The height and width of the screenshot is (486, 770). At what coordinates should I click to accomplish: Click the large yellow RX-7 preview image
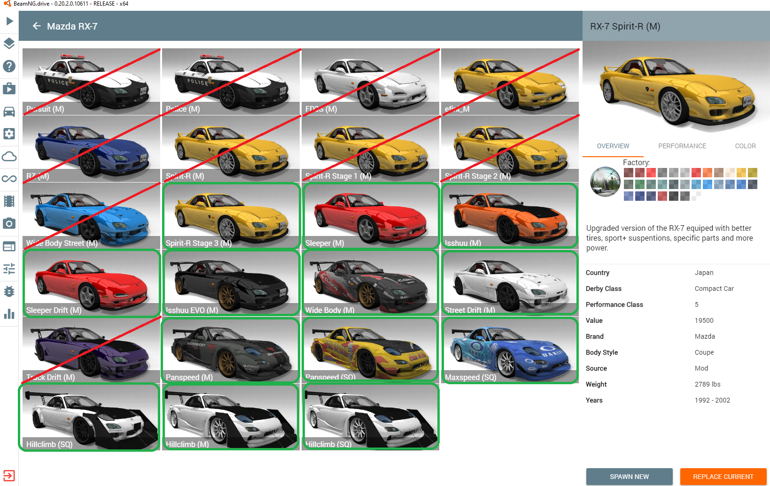(x=677, y=88)
